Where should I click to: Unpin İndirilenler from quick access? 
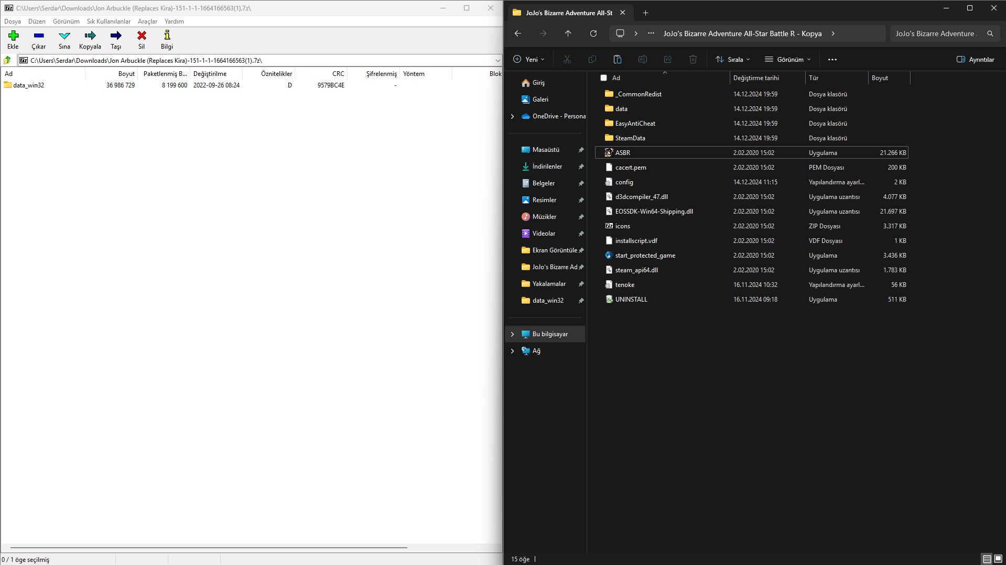click(581, 167)
